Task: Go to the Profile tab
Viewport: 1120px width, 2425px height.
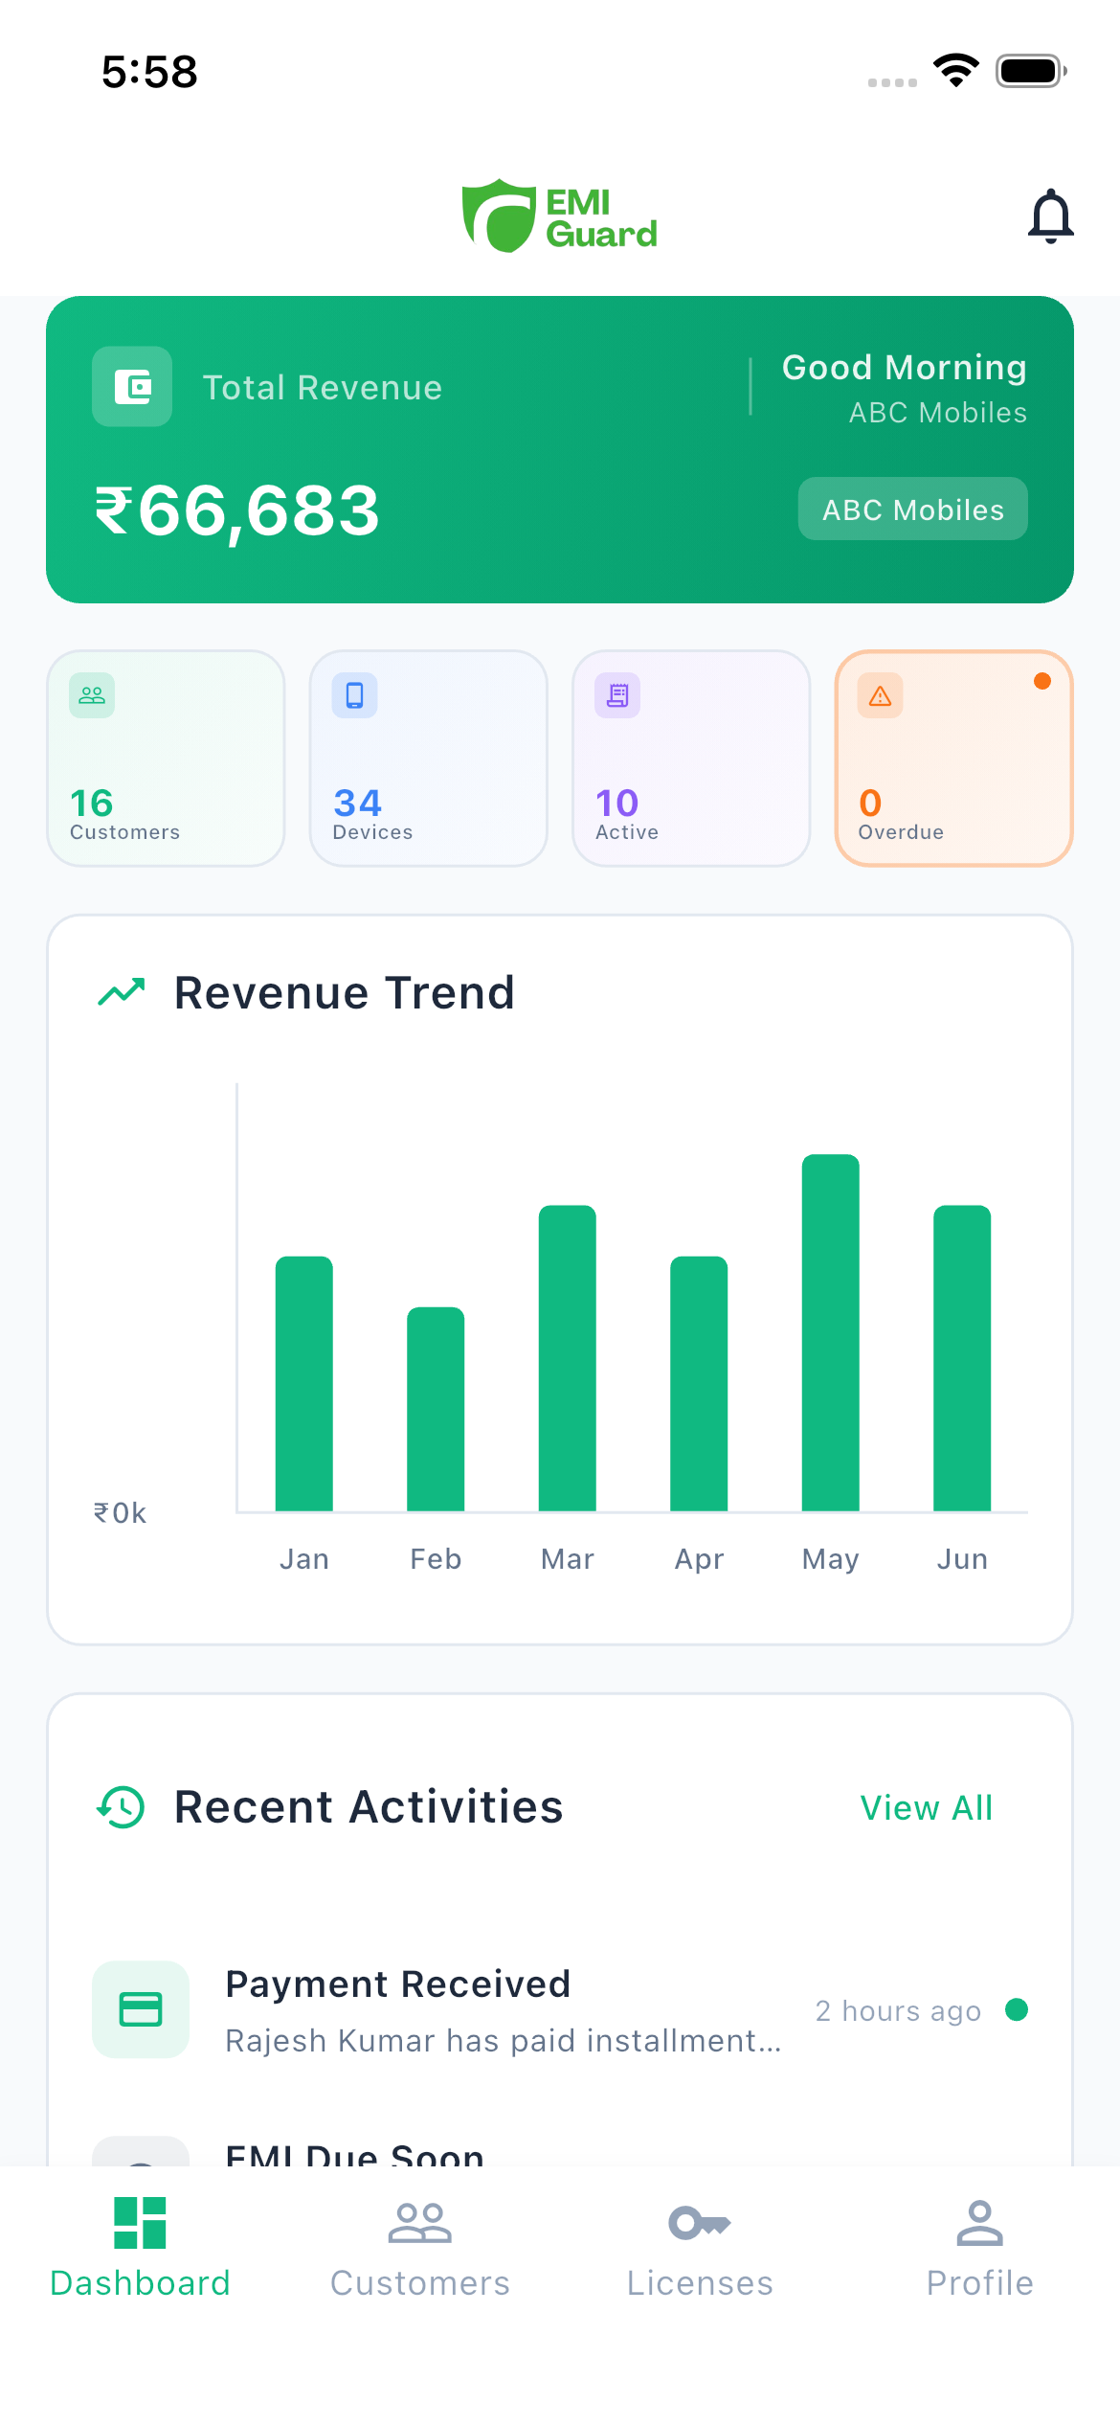Action: (x=979, y=2247)
